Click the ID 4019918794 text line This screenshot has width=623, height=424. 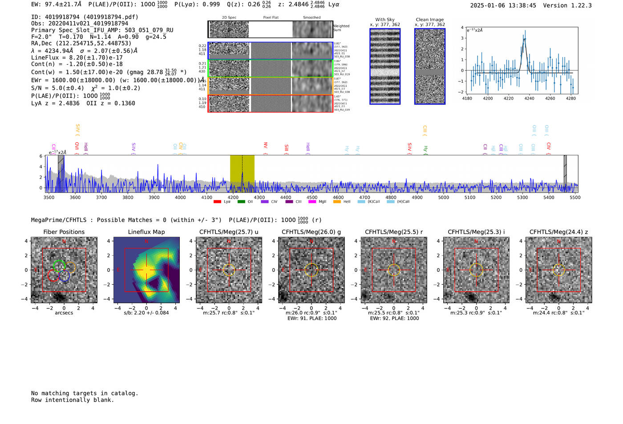[85, 17]
